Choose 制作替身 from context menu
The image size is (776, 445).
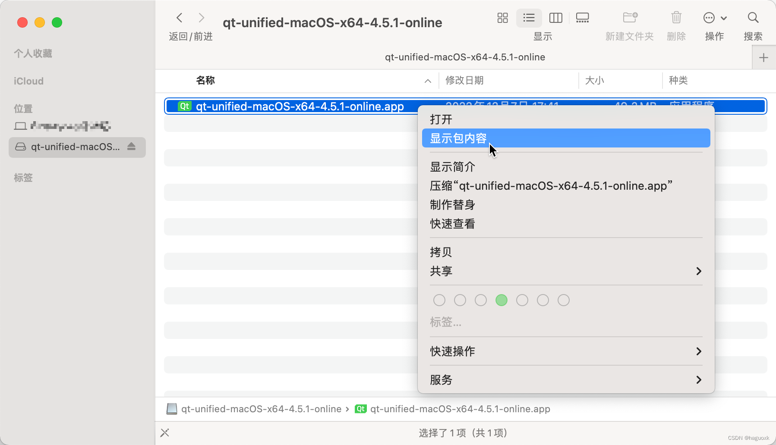566,205
